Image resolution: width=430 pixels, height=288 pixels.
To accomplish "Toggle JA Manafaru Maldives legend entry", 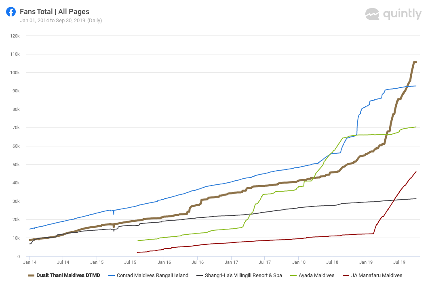I will [x=373, y=275].
